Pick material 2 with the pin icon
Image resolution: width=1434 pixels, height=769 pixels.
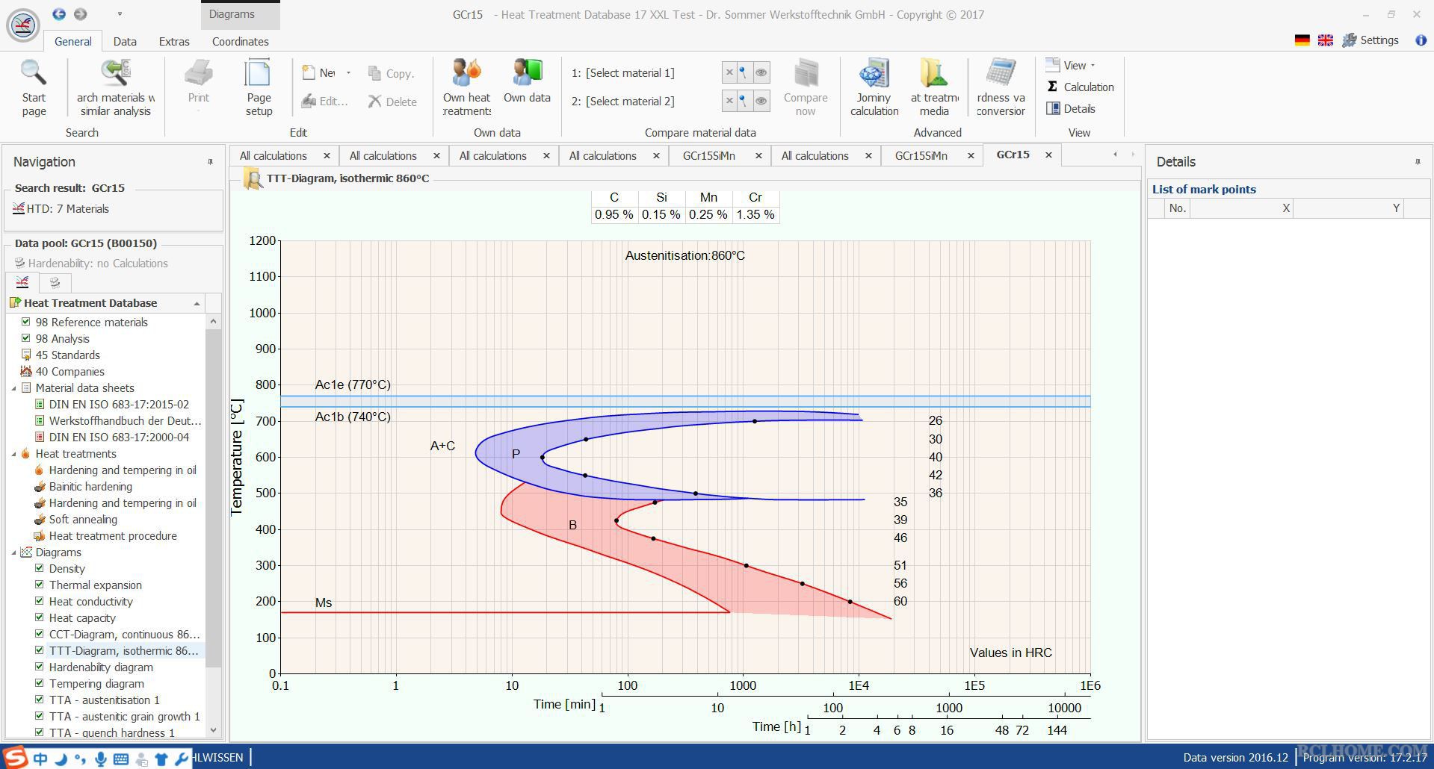click(743, 101)
